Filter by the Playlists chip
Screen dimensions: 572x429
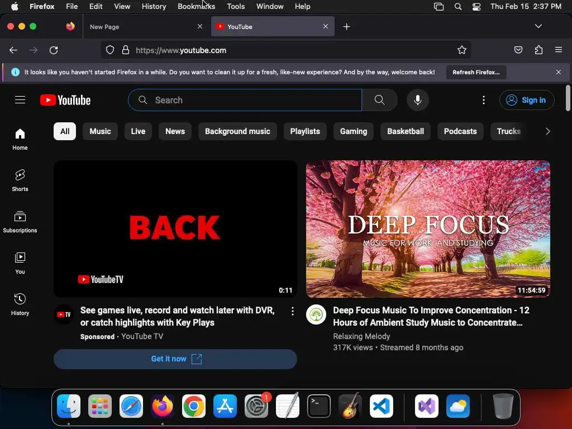pos(305,131)
